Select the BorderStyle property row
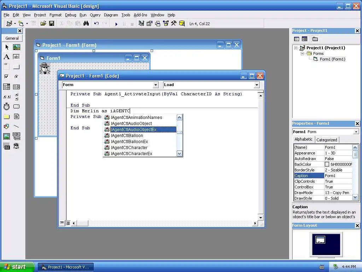The image size is (362, 272). click(323, 170)
